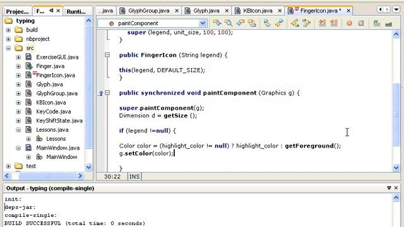Click the file tree scroll-right arrow
Viewport: 404px width, 227px height.
click(80, 176)
